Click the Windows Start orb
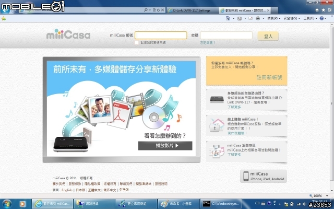The height and width of the screenshot is (209, 334). point(7,204)
